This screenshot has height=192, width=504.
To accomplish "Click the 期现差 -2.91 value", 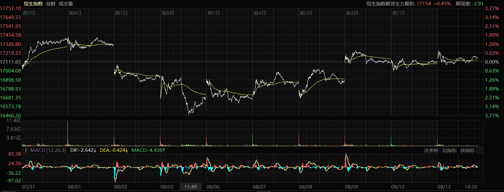I will coord(469,4).
